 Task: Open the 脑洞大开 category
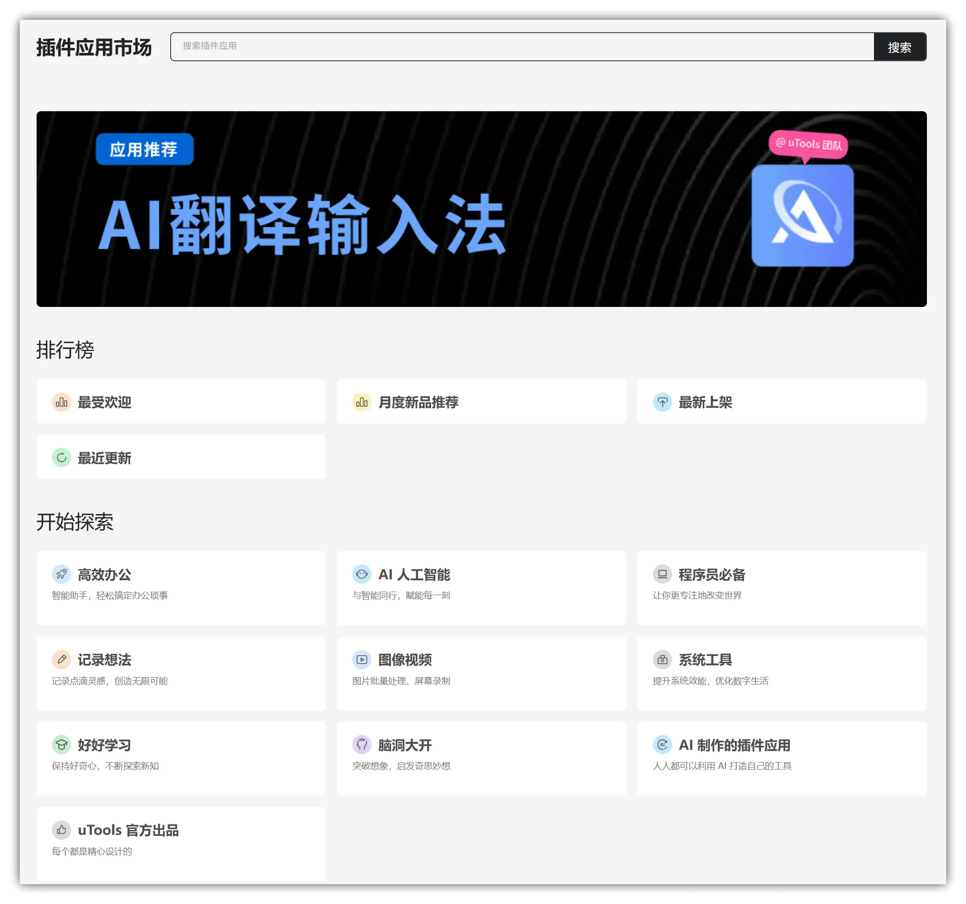tap(481, 759)
